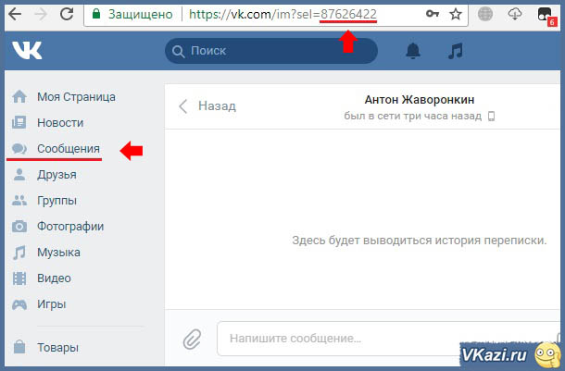Click the Здесь будет выводиться история переписки text

pos(420,240)
